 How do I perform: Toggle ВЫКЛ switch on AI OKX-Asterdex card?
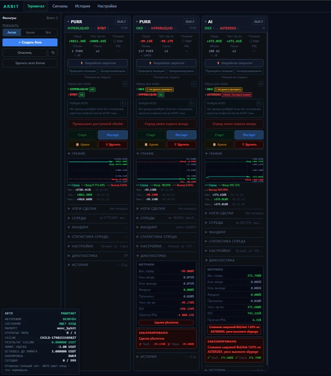(x=258, y=22)
